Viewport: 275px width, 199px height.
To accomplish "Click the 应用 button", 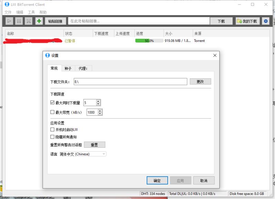I will click(x=180, y=180).
